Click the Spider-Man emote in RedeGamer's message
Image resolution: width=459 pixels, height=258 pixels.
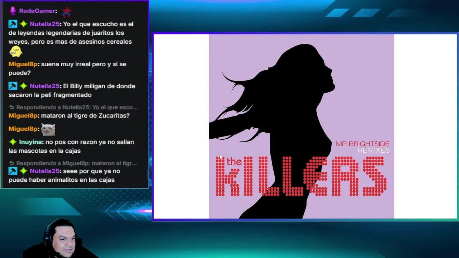coord(67,11)
